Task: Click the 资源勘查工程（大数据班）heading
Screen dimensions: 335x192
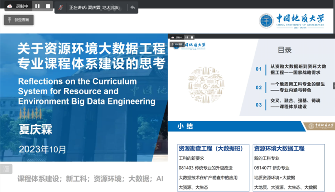Action: (211, 148)
